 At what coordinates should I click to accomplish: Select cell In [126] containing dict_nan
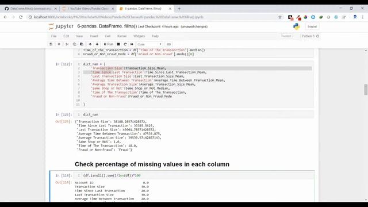click(193, 114)
